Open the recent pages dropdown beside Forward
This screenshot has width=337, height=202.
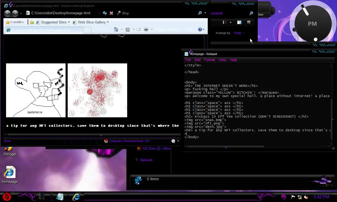click(21, 13)
